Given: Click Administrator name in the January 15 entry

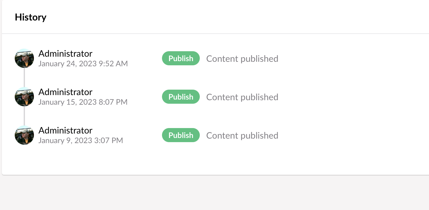Looking at the screenshot, I should click(x=65, y=92).
